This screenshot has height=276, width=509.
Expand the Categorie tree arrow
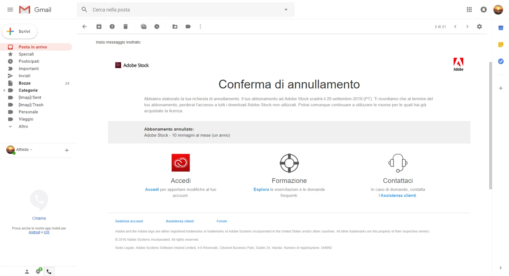(x=4, y=90)
